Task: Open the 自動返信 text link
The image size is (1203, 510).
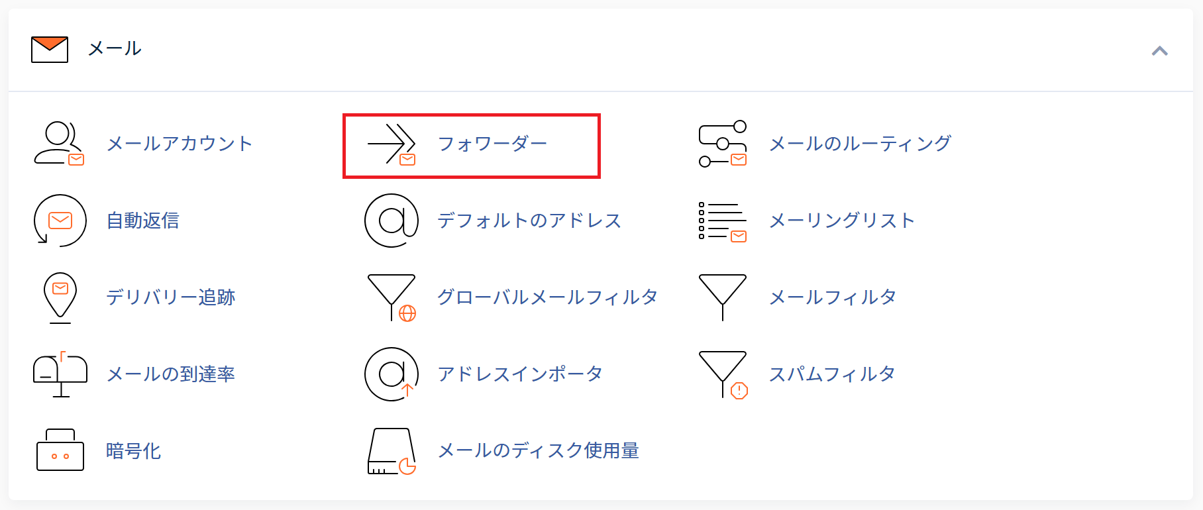Action: pyautogui.click(x=143, y=221)
